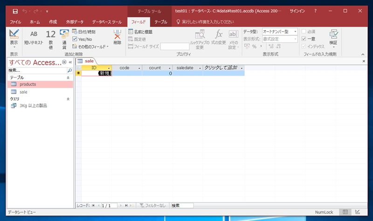
Task: Click the count cell showing 0
Action: click(158, 73)
